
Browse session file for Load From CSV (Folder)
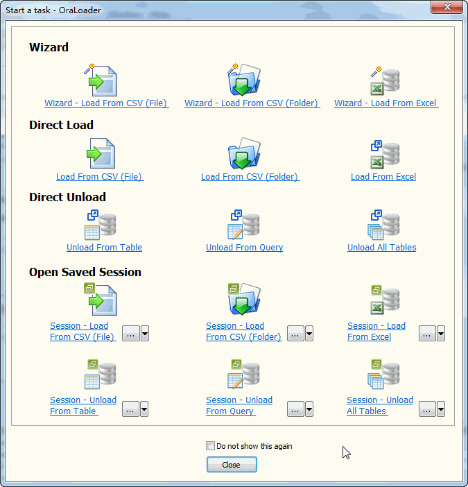[295, 334]
